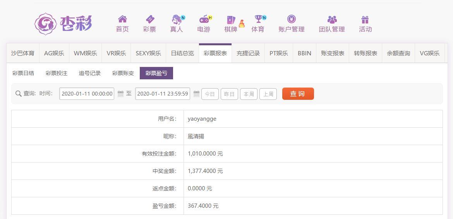Open the 活动 gift box icon
The image size is (453, 219).
click(365, 20)
